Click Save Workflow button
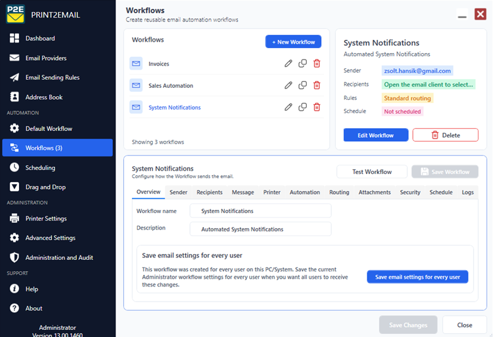The image size is (493, 337). tap(445, 171)
